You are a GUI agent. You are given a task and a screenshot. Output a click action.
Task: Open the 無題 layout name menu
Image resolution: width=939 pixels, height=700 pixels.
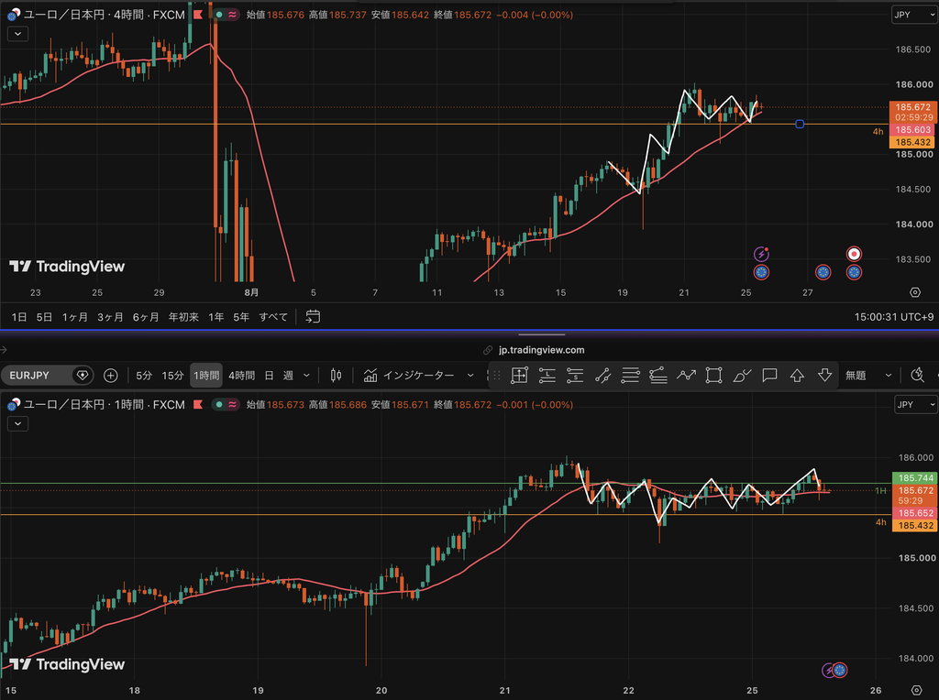click(x=856, y=375)
